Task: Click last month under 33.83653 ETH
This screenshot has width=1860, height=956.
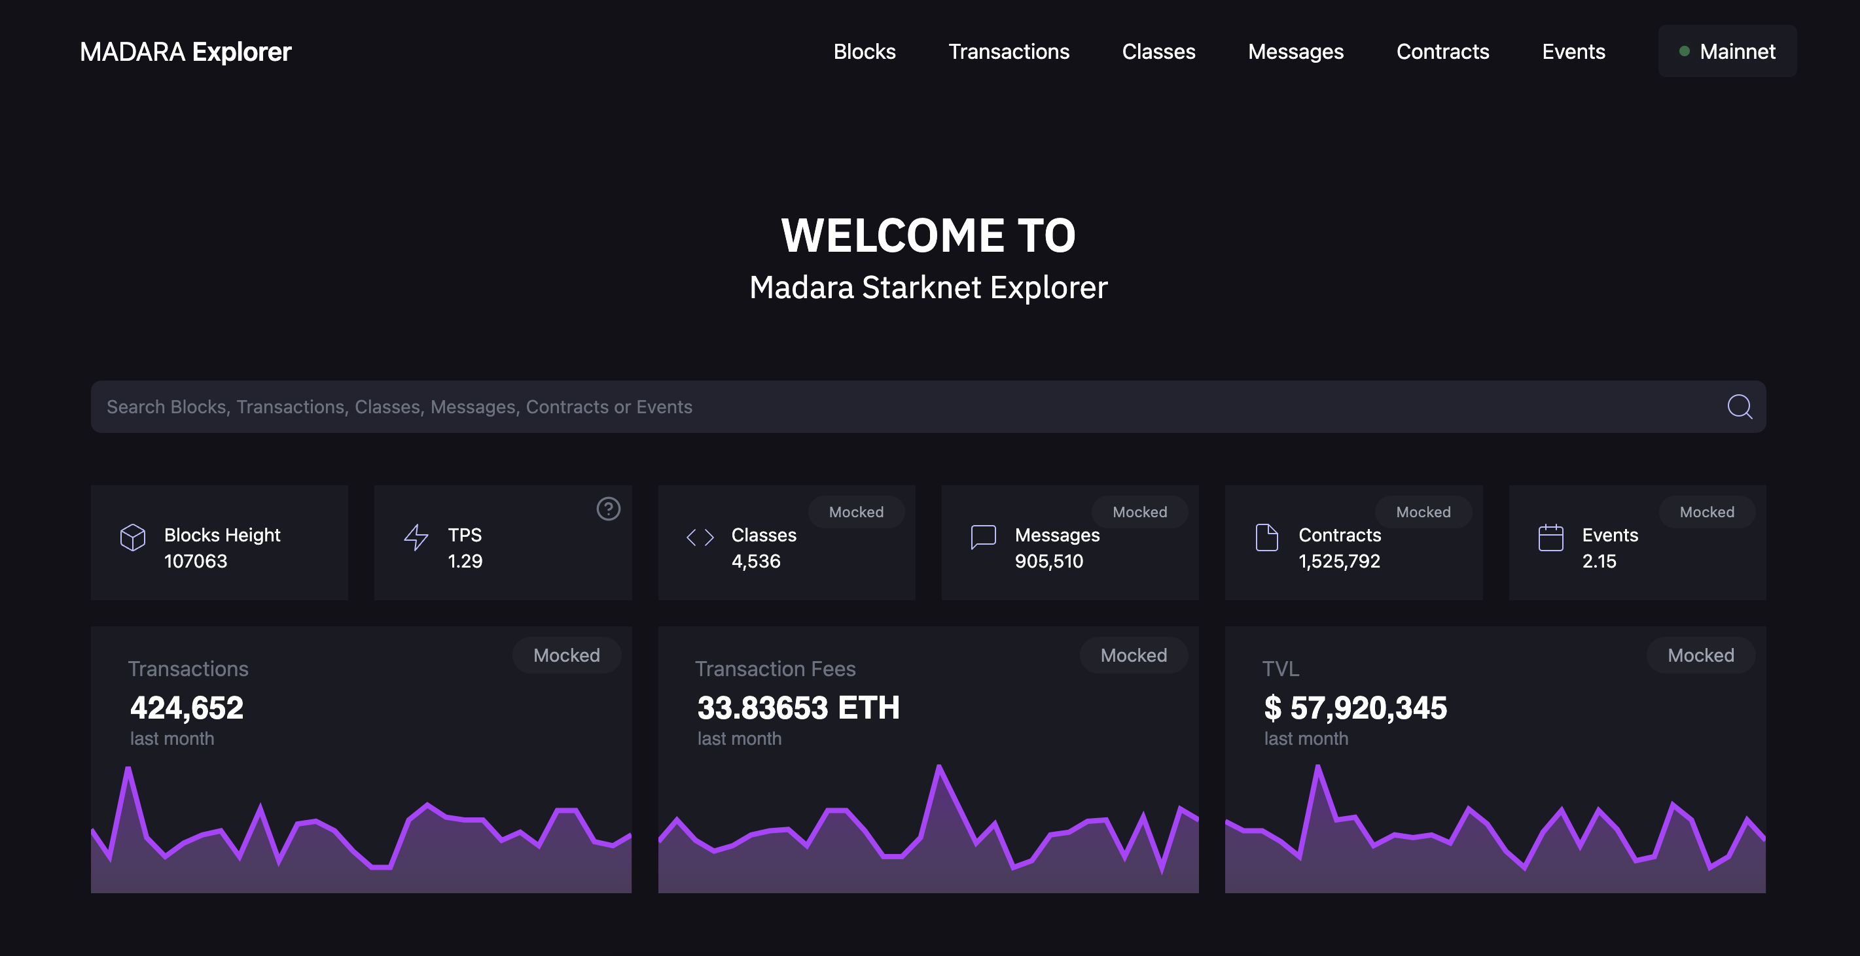Action: click(739, 738)
